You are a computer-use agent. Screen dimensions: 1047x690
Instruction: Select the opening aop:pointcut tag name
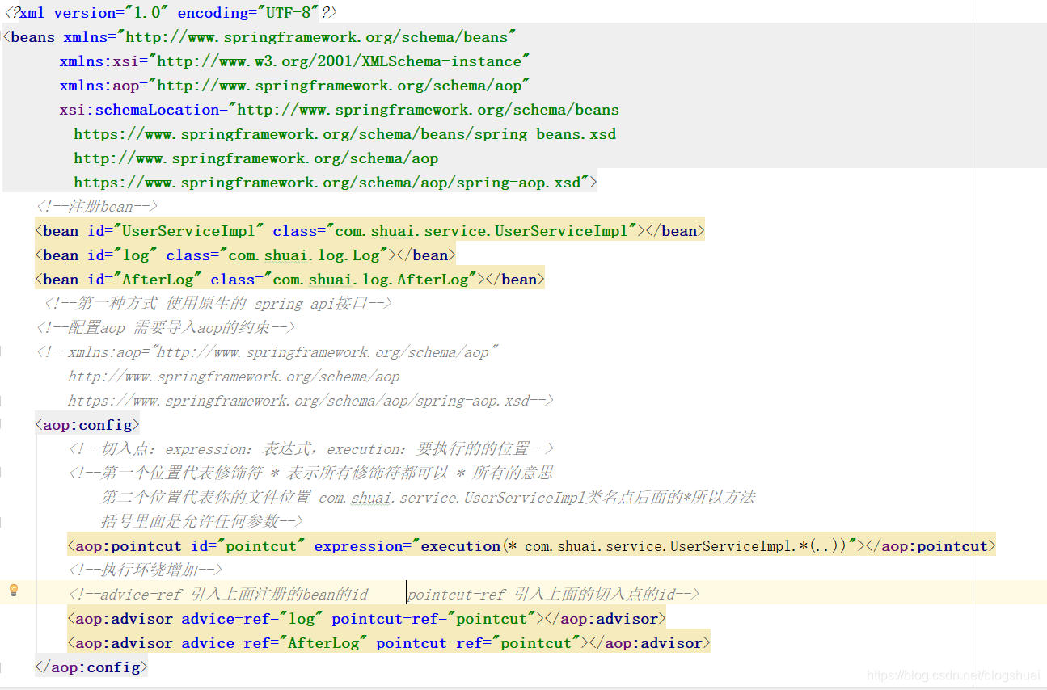click(x=129, y=546)
